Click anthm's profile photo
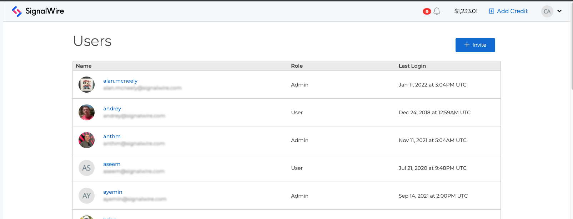573x219 pixels. click(86, 140)
